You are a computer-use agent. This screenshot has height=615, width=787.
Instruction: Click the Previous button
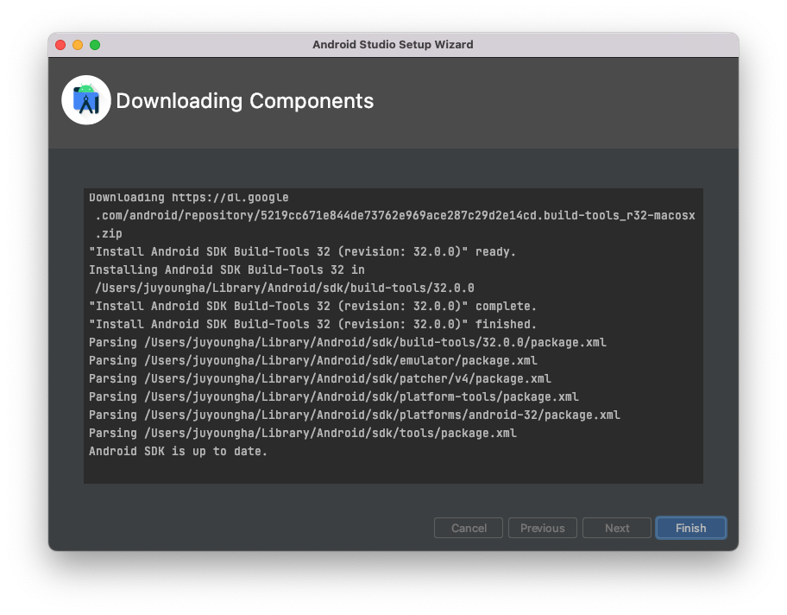543,528
